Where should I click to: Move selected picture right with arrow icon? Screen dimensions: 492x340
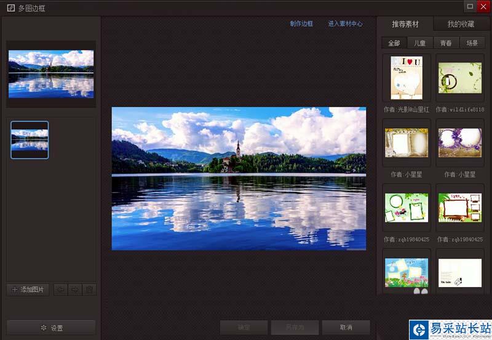click(x=74, y=289)
